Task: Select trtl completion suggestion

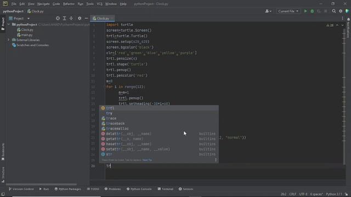Action: coord(158,108)
